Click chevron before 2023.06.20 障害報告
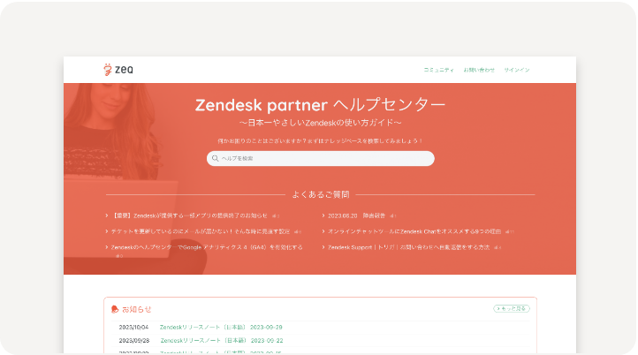This screenshot has width=638, height=355. coord(323,215)
